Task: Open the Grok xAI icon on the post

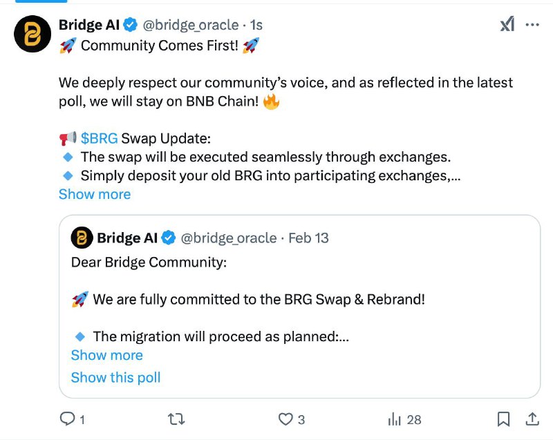Action: pyautogui.click(x=507, y=25)
